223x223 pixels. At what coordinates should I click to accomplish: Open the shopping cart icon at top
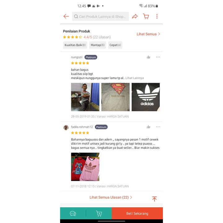pos(146,16)
